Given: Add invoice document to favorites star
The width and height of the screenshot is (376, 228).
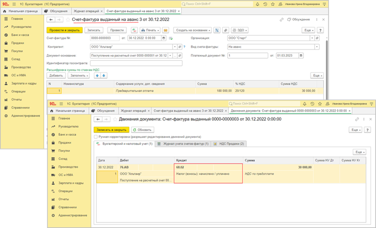Looking at the screenshot, I should (x=68, y=20).
